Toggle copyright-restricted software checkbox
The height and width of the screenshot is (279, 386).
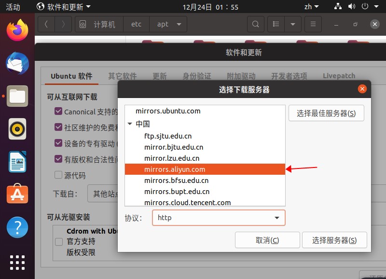(x=58, y=159)
